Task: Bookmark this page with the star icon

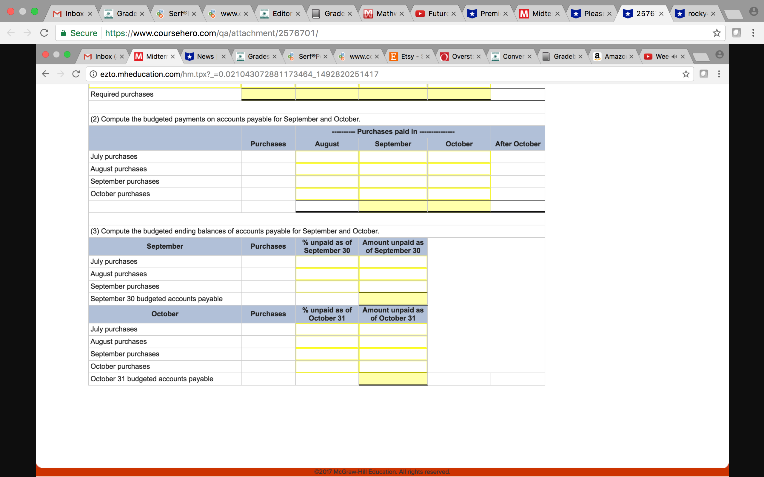Action: click(717, 33)
